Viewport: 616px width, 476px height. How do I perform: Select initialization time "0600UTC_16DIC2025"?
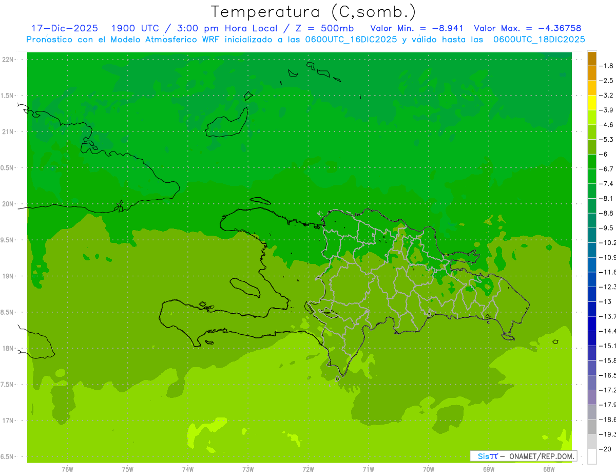pos(351,40)
